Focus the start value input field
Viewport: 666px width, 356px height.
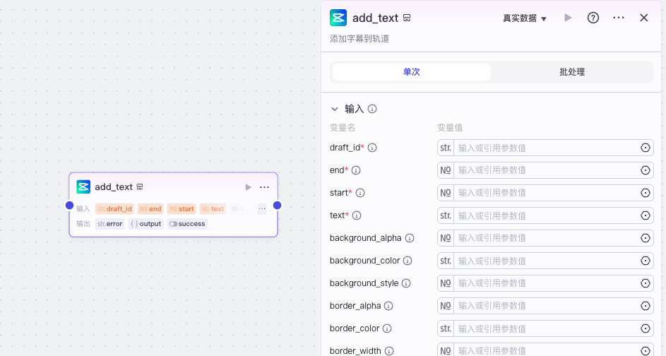click(545, 193)
